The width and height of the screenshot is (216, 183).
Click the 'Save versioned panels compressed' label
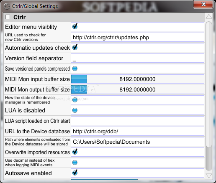point(37,69)
